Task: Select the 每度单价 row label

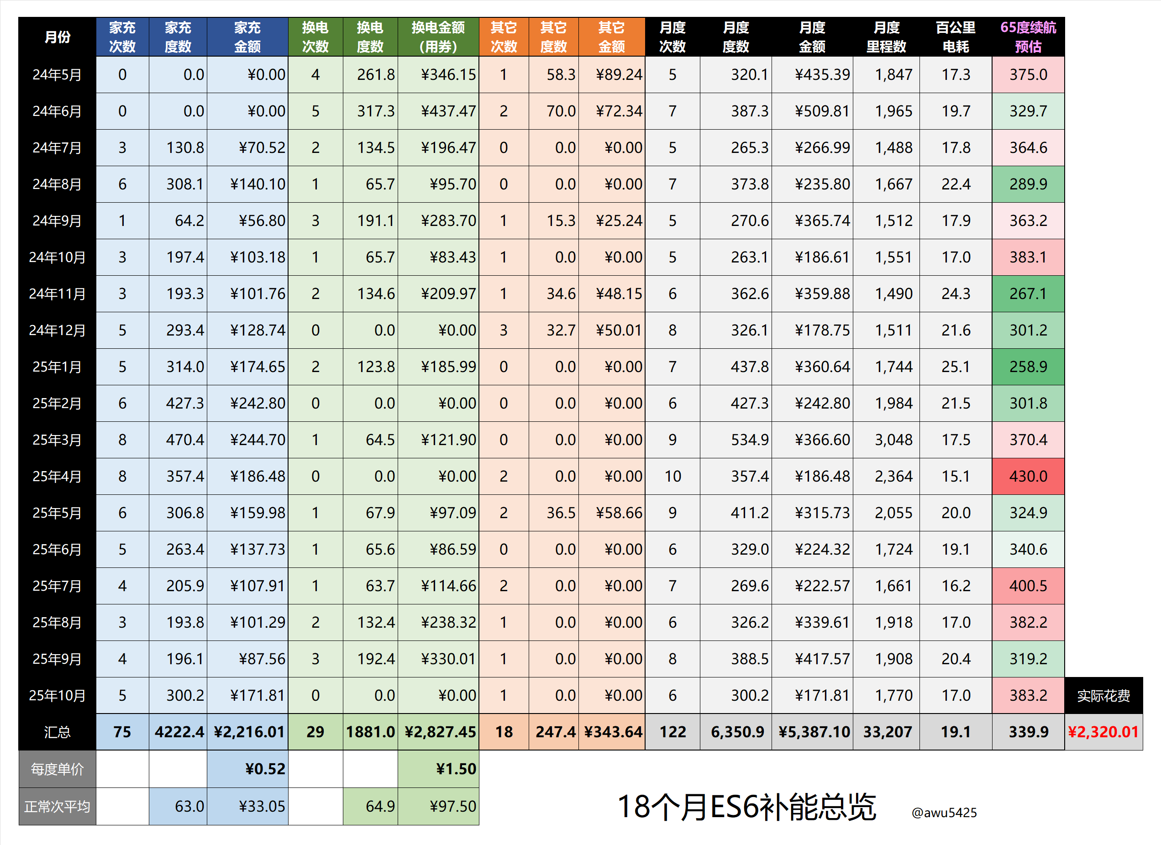Action: 57,769
